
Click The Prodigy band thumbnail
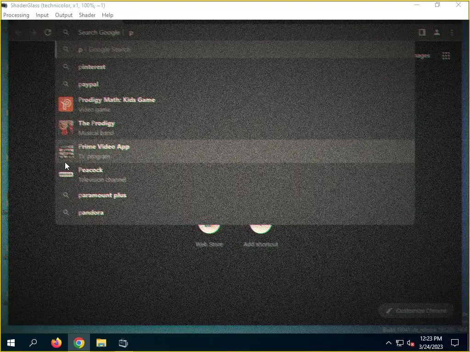[x=66, y=127]
